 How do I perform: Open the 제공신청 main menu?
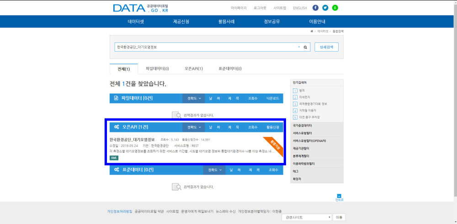(x=181, y=21)
